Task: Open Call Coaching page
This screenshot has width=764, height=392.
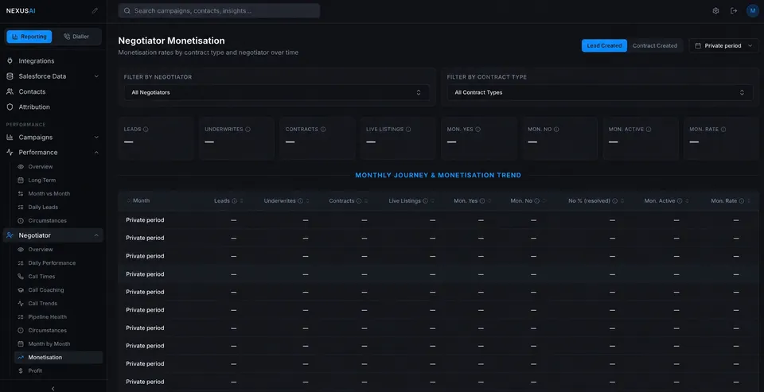Action: coord(46,290)
